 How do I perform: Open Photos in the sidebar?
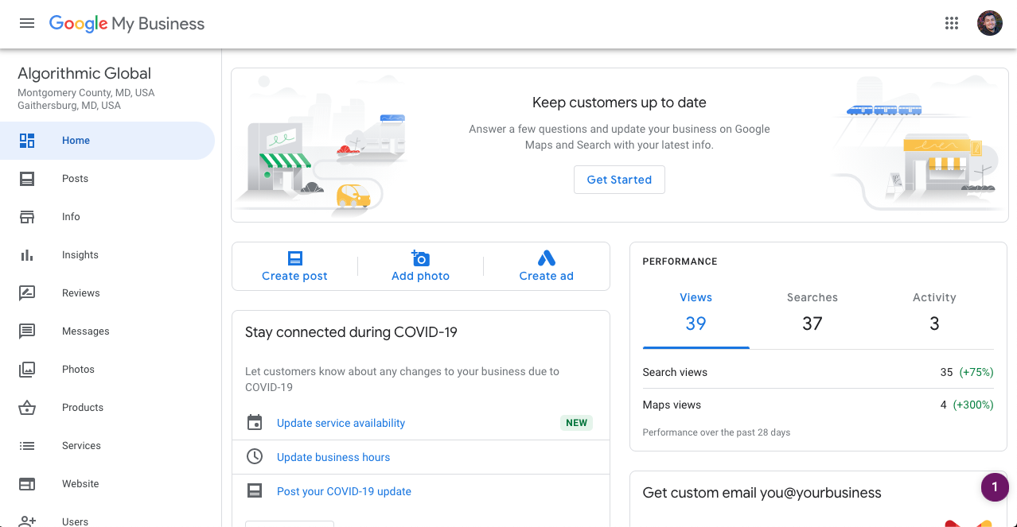[x=107, y=370]
